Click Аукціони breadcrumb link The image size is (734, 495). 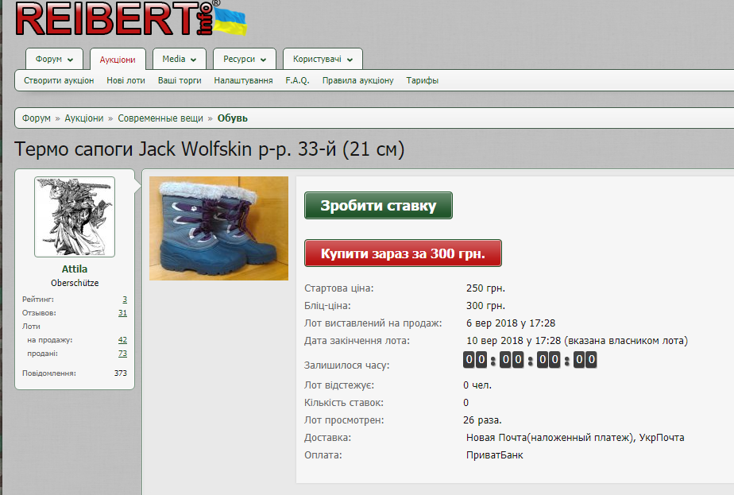83,118
